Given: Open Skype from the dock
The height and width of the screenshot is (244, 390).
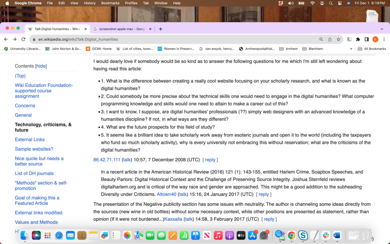Looking at the screenshot, I should [303, 235].
